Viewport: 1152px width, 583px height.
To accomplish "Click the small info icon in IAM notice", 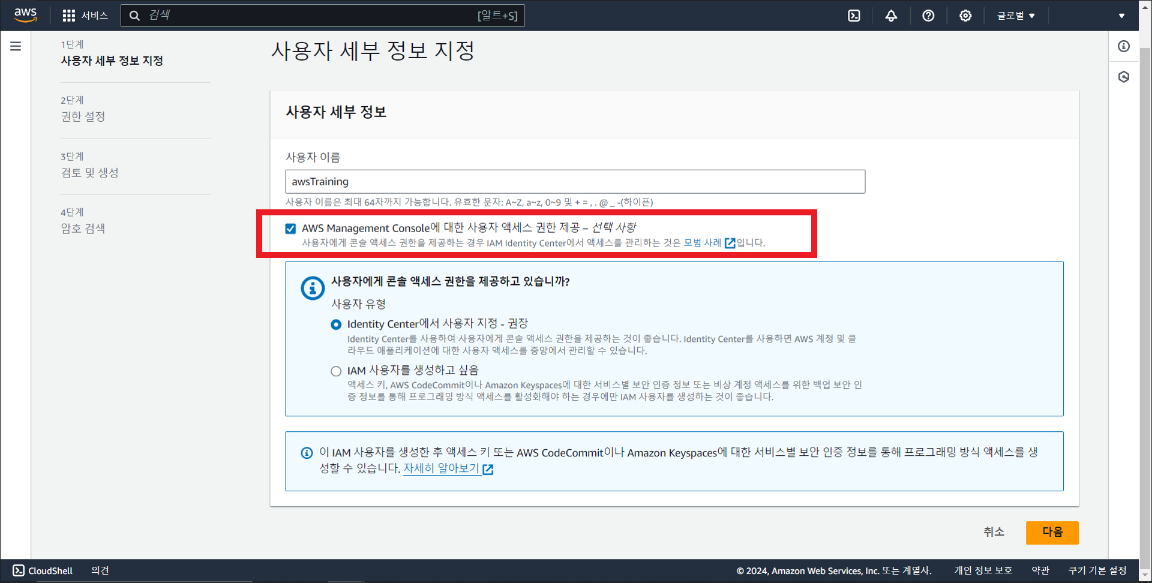I will tap(307, 453).
